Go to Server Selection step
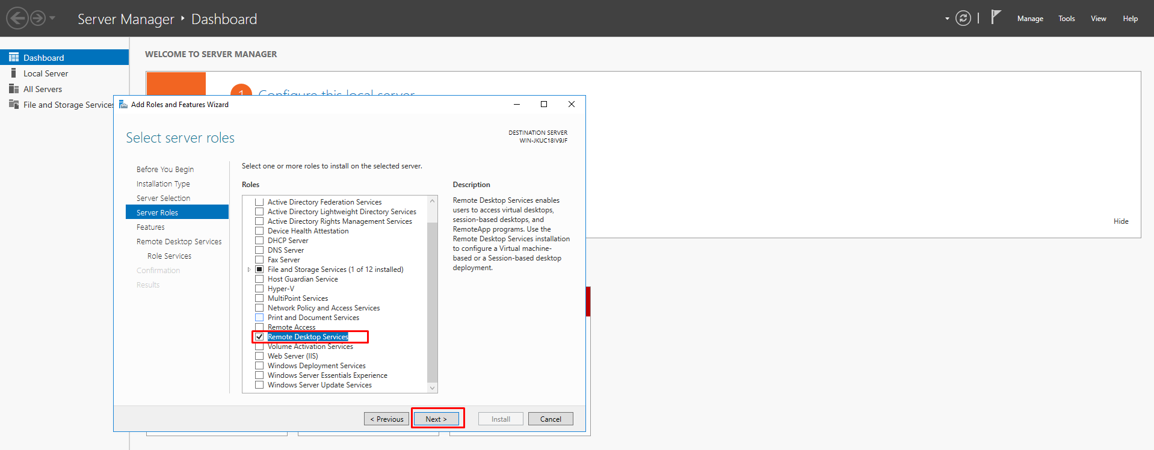The height and width of the screenshot is (450, 1154). click(x=163, y=199)
